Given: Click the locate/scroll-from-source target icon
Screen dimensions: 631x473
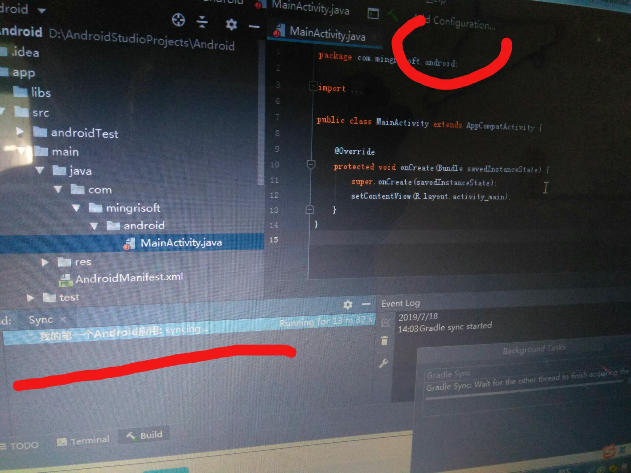Looking at the screenshot, I should click(178, 20).
